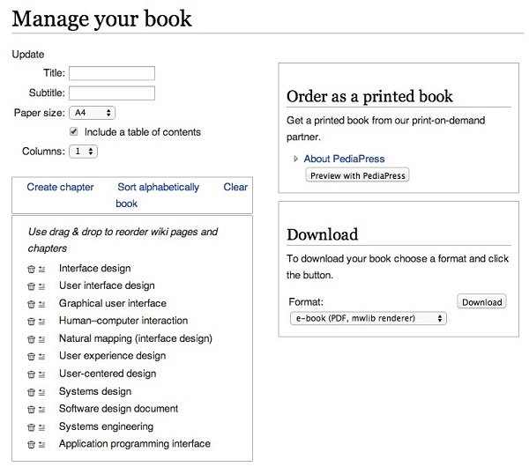529x467 pixels.
Task: Click reorder handle beside Software design document
Action: pyautogui.click(x=41, y=410)
